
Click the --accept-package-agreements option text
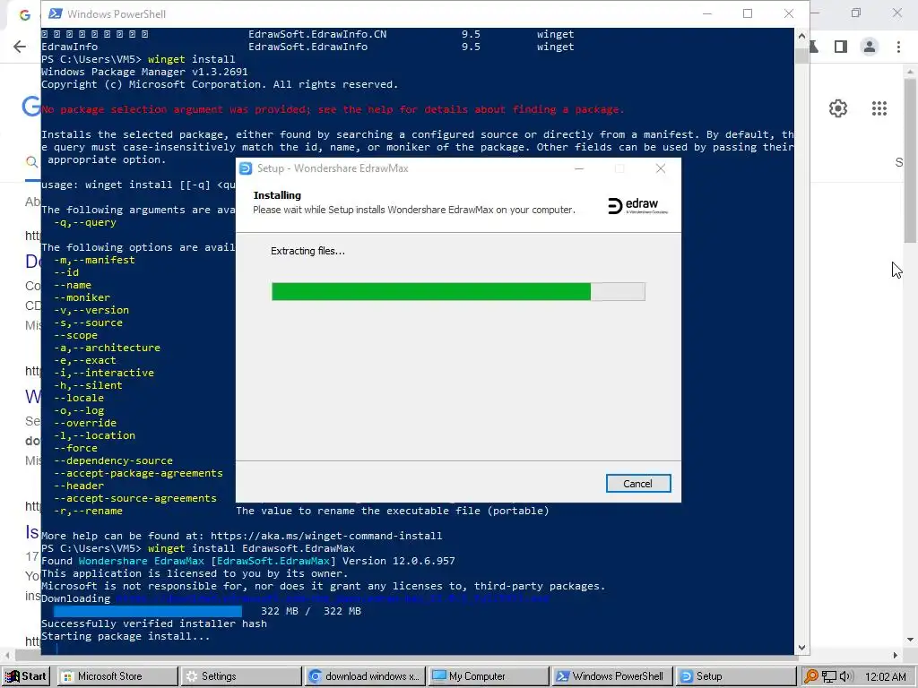point(138,473)
